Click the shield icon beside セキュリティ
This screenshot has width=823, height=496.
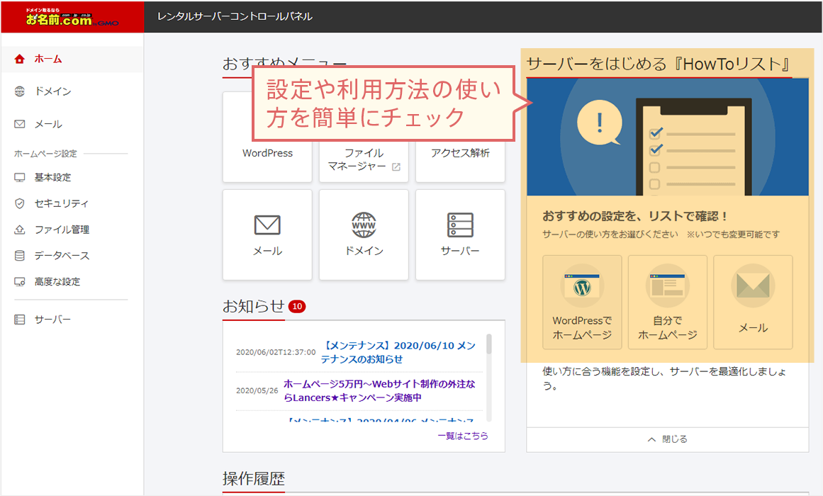tap(19, 203)
